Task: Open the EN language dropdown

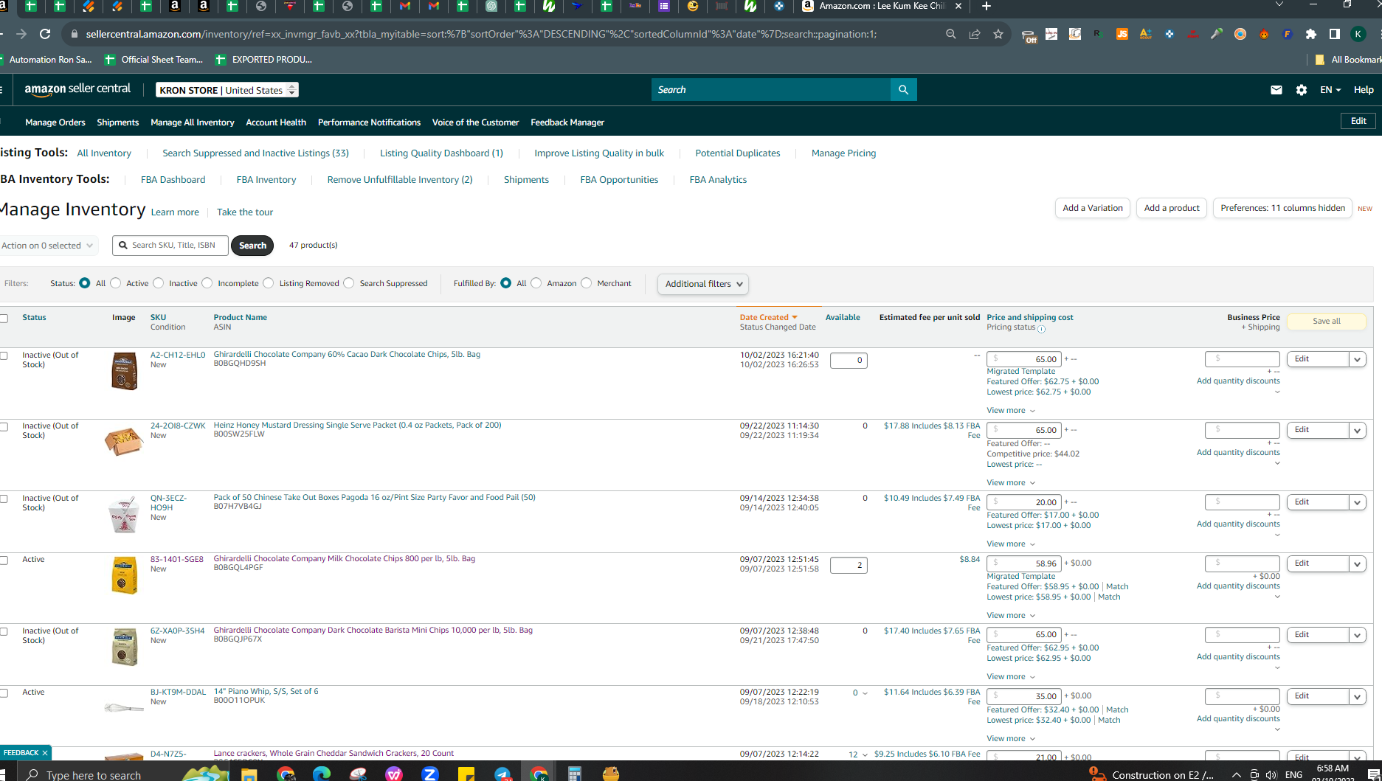Action: (x=1330, y=90)
